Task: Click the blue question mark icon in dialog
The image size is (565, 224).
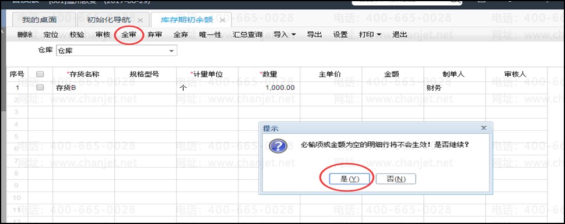Action: [278, 146]
